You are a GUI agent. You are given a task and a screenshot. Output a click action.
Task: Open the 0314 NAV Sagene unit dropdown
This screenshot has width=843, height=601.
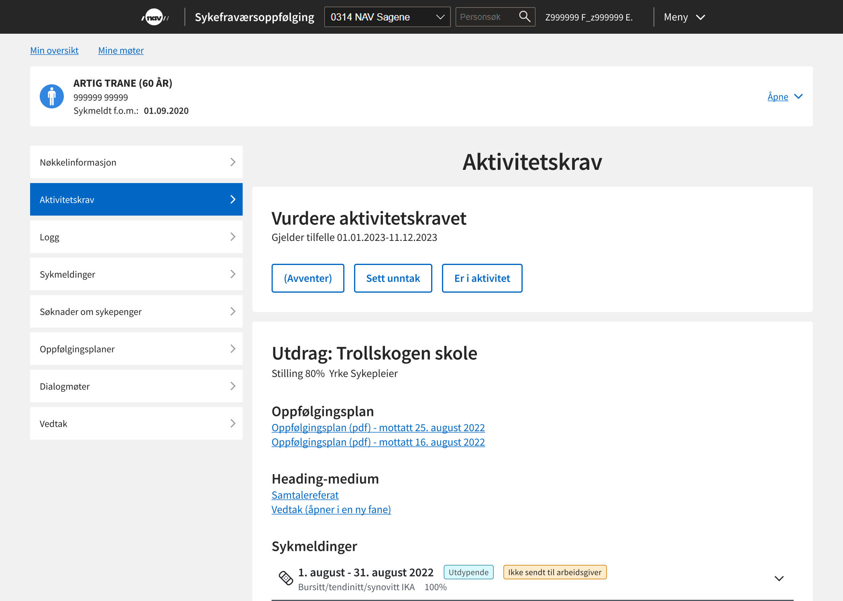(x=387, y=17)
